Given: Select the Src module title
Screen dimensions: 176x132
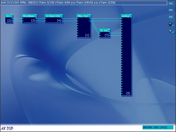Looking at the screenshot, I should coord(8,16).
